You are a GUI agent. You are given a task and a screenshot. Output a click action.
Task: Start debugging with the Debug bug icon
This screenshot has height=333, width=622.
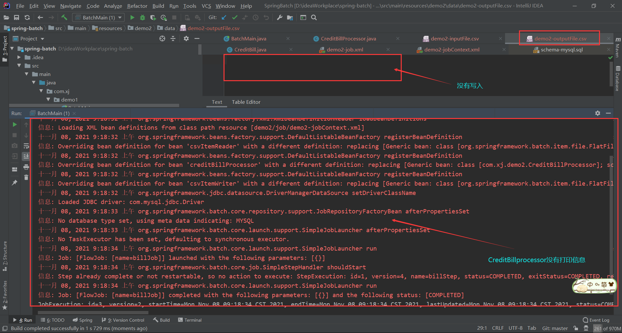(x=143, y=17)
